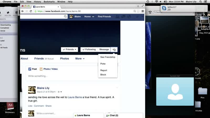Click the Chrome user profile icon in tab bar

click(138, 6)
